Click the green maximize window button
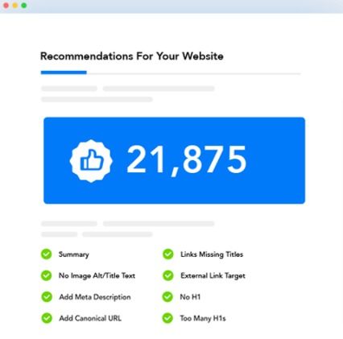Viewport: 343px width, 339px height. pyautogui.click(x=24, y=6)
